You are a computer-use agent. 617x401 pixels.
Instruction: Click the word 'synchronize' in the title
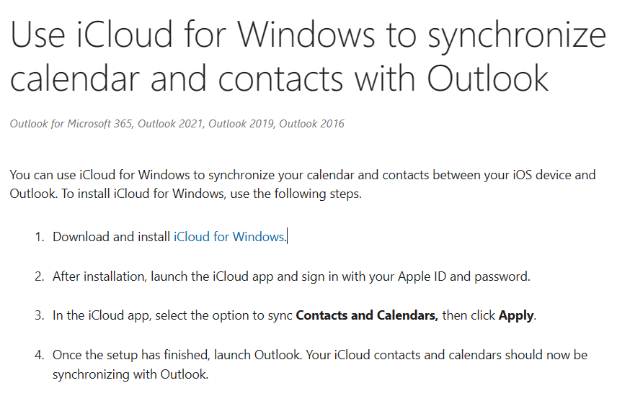pos(516,35)
